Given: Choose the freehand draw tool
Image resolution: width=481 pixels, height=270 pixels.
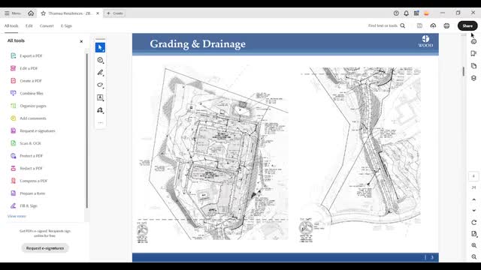Looking at the screenshot, I should click(x=100, y=85).
